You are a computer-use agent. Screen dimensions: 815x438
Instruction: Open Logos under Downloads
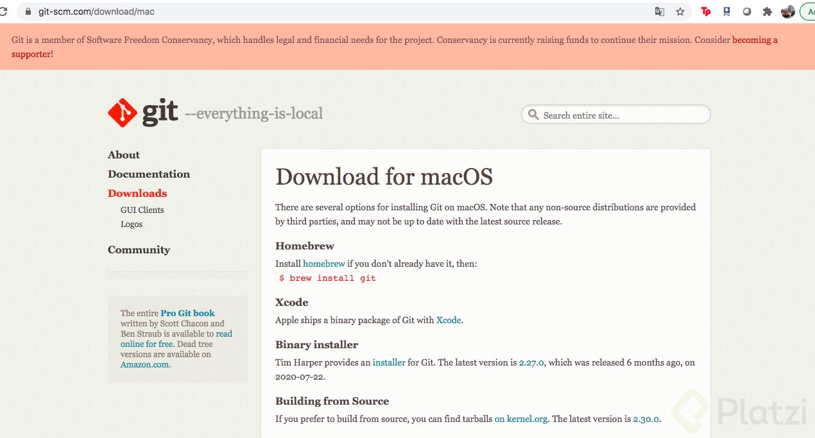[132, 224]
